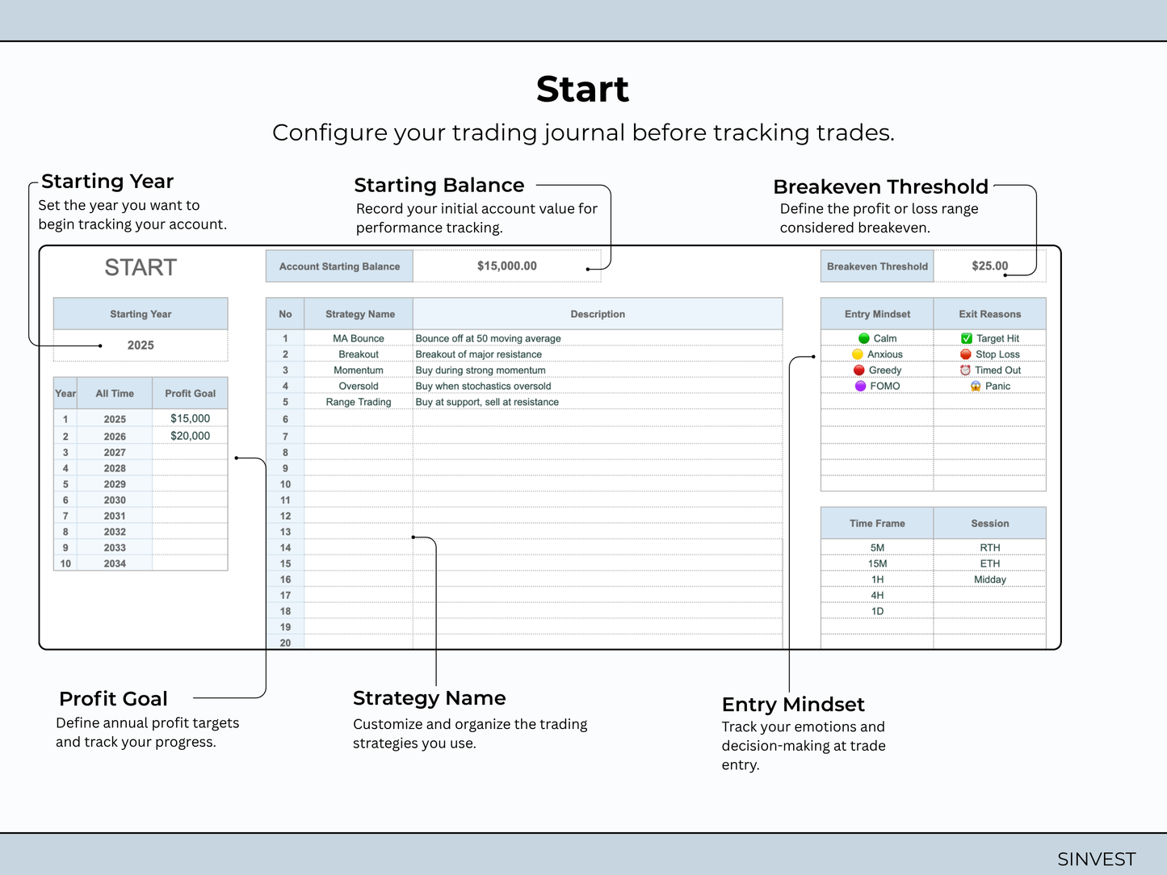Click the red Stop Loss circle icon

(966, 354)
